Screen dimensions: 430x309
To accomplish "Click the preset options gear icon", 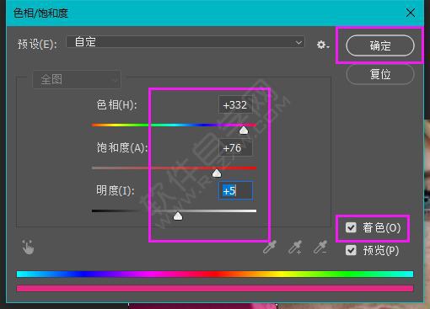I will click(323, 45).
